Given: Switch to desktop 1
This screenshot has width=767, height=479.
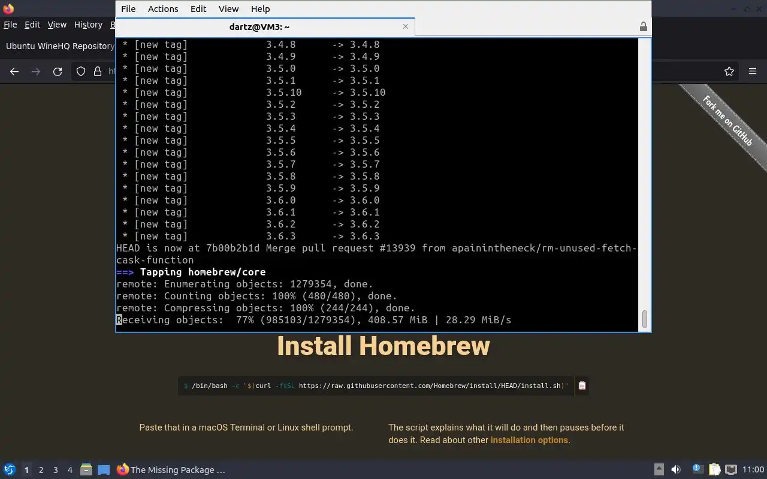Looking at the screenshot, I should (26, 470).
